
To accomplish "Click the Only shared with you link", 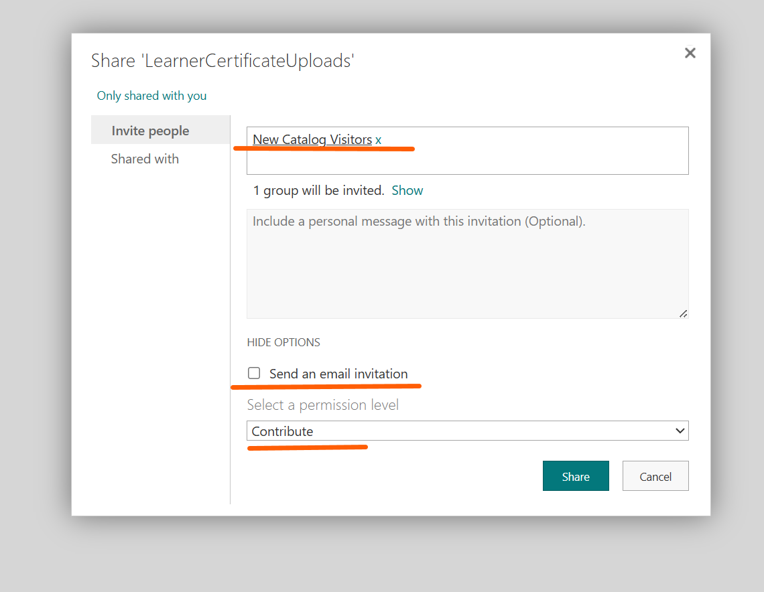I will 151,95.
